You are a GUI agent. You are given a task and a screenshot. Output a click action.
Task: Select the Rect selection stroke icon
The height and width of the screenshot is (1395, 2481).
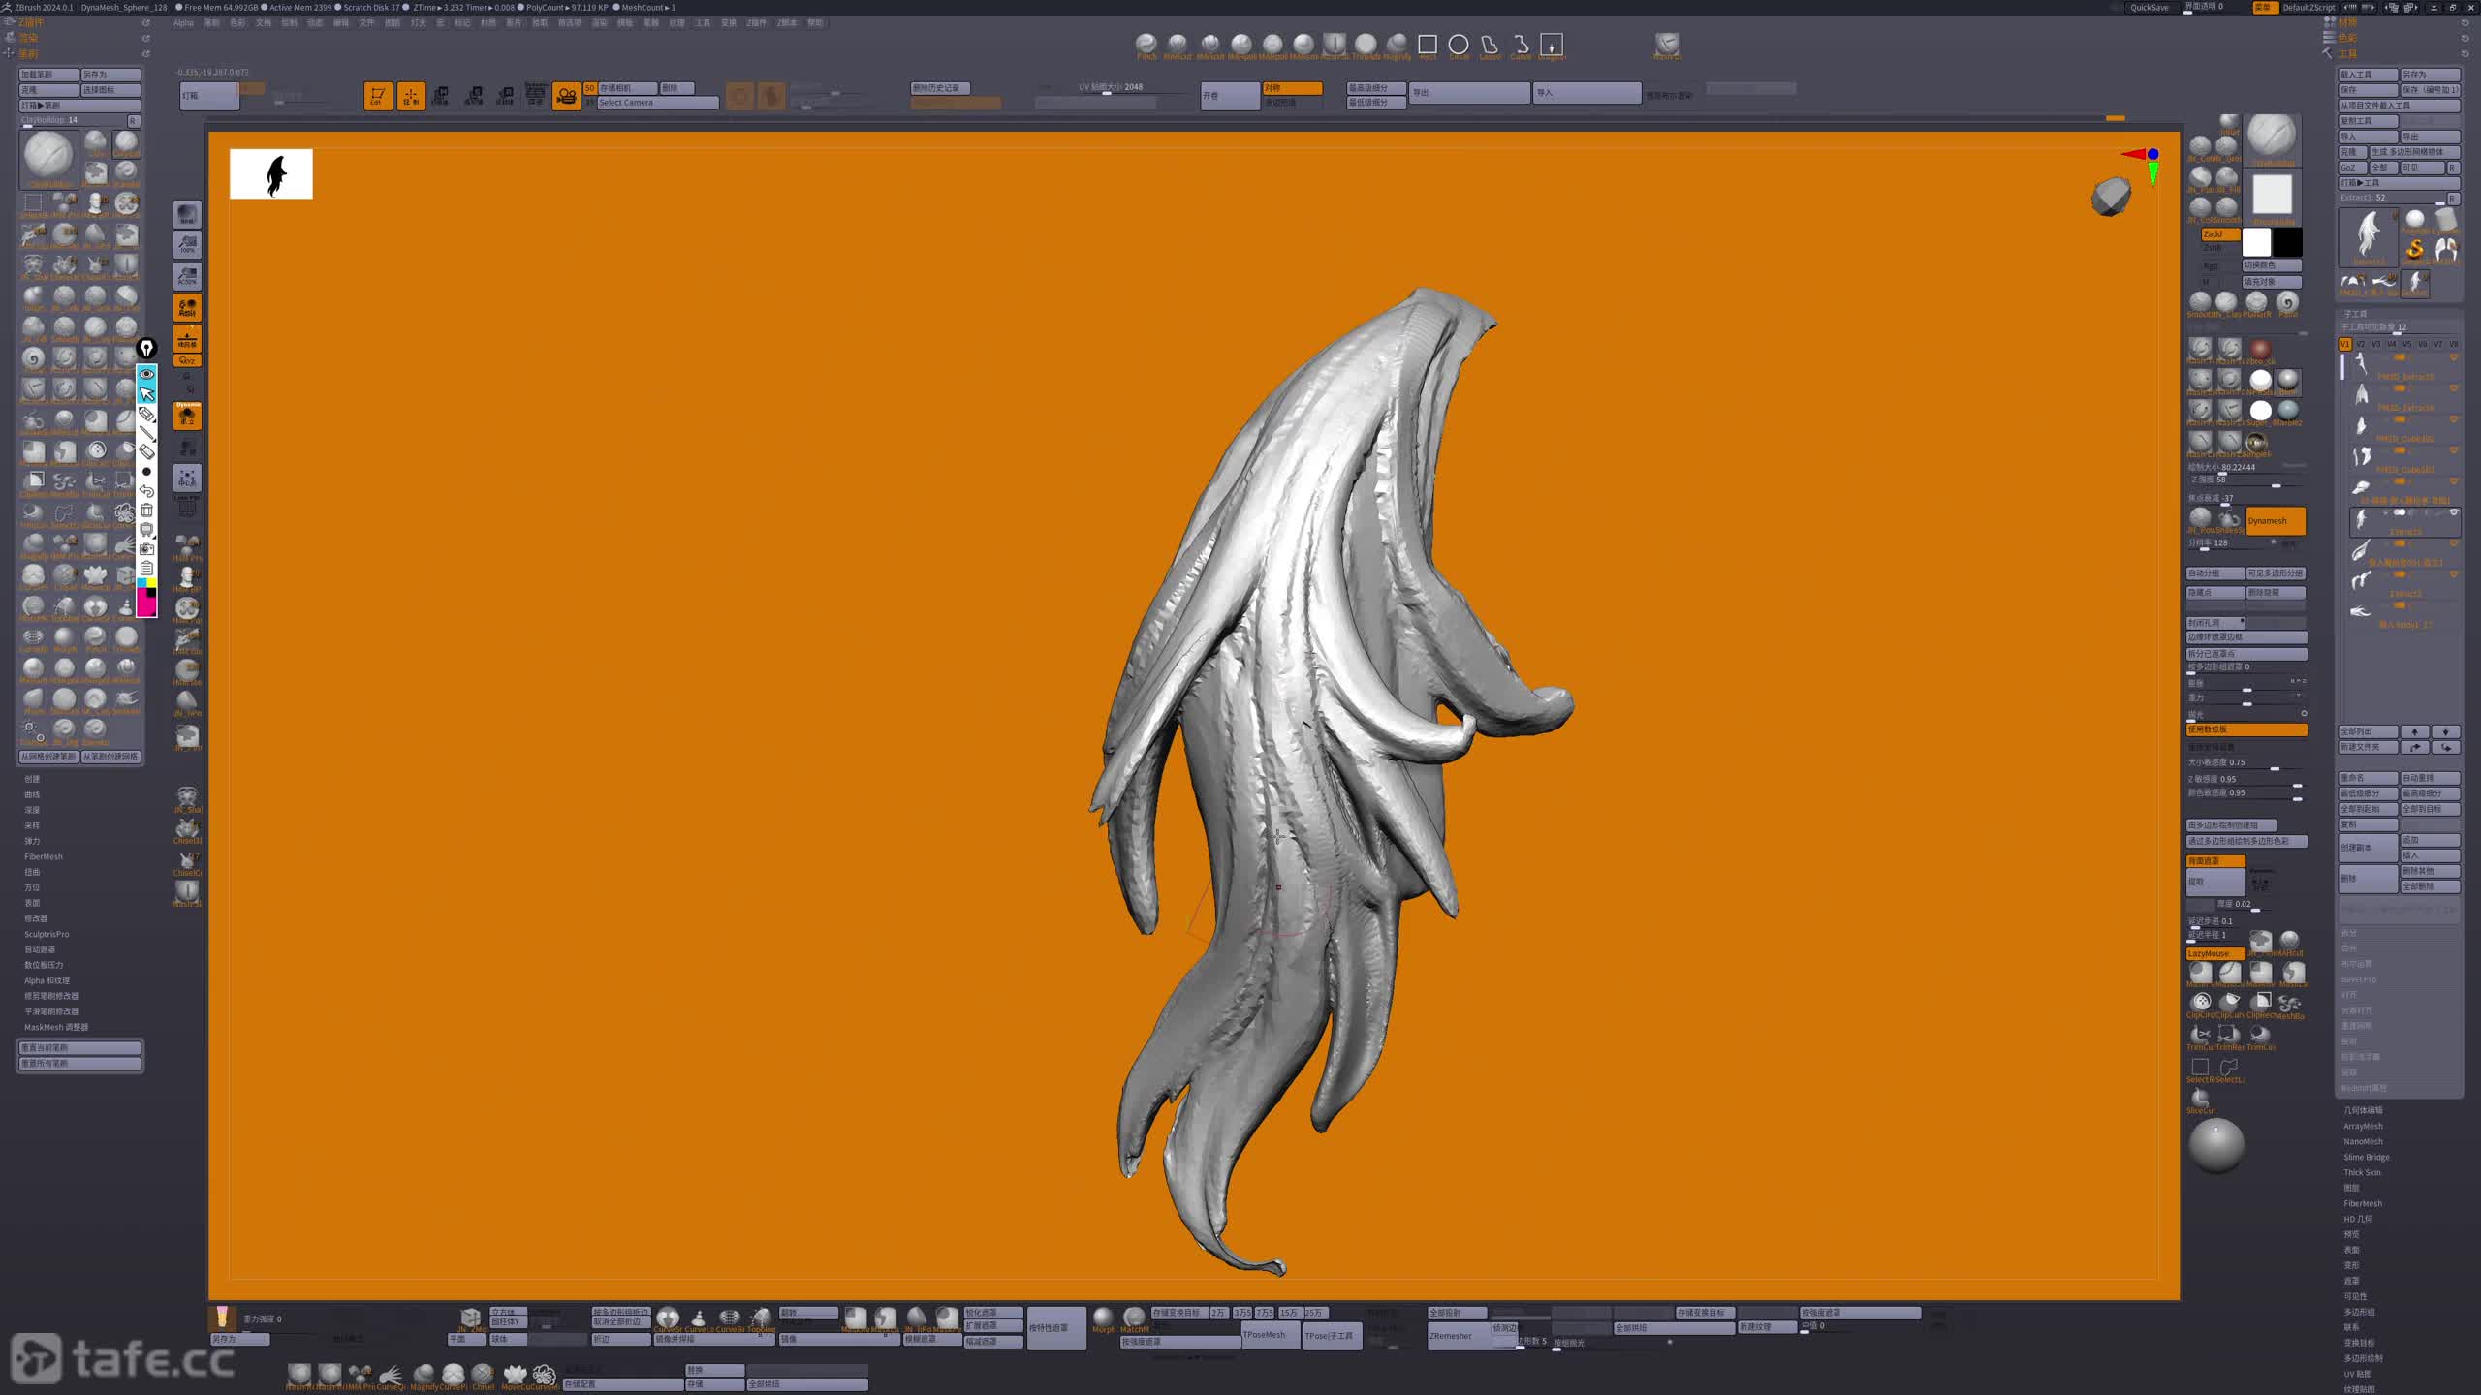(x=1427, y=45)
